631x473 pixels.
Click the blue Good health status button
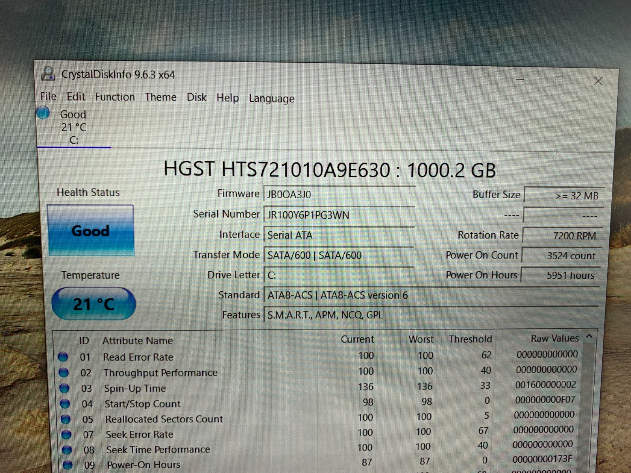click(x=91, y=230)
